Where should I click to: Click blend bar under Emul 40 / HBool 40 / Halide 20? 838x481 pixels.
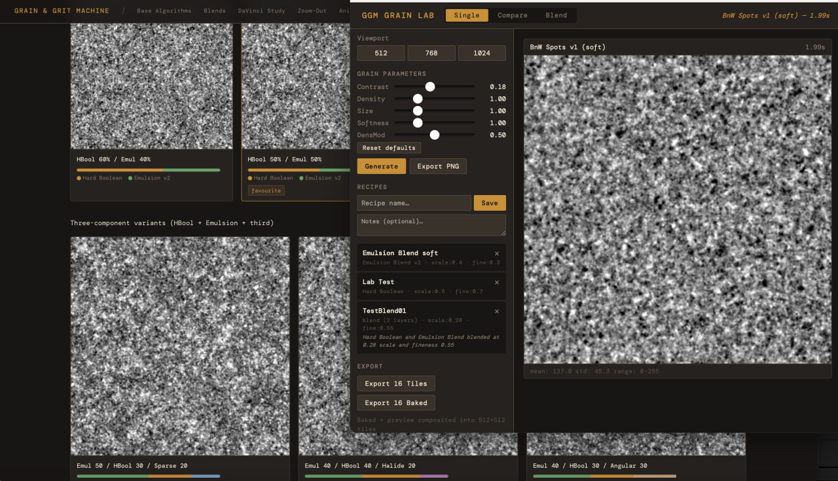tap(376, 476)
